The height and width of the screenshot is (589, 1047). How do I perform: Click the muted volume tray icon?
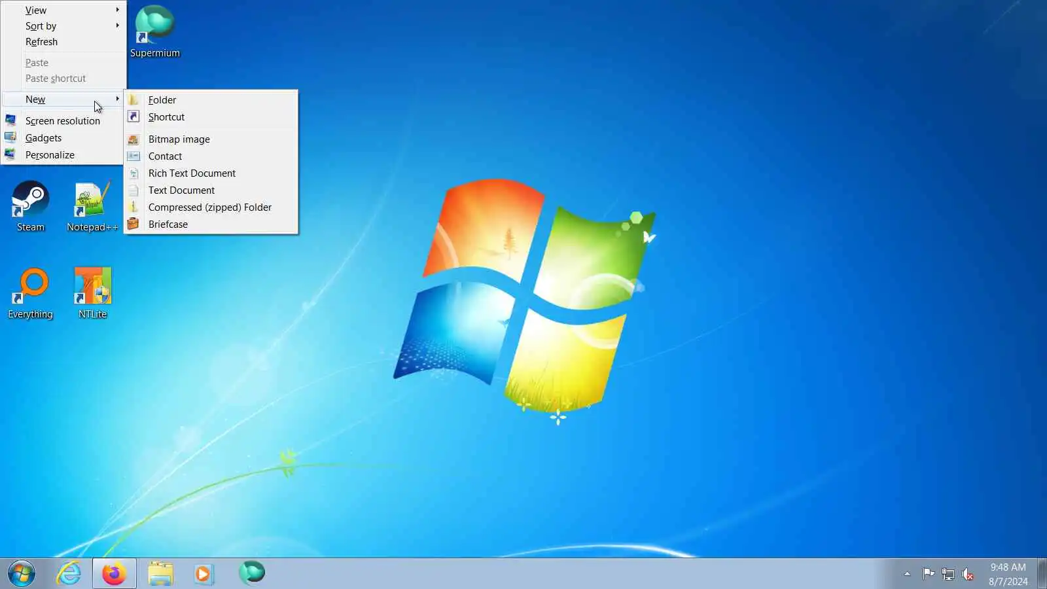968,575
